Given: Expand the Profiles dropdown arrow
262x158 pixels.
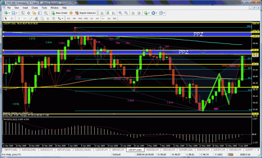Looking at the screenshot, I should (x=16, y=13).
